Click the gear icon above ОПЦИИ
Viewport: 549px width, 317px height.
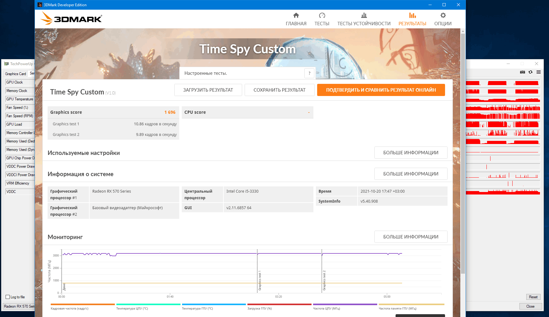(x=443, y=15)
